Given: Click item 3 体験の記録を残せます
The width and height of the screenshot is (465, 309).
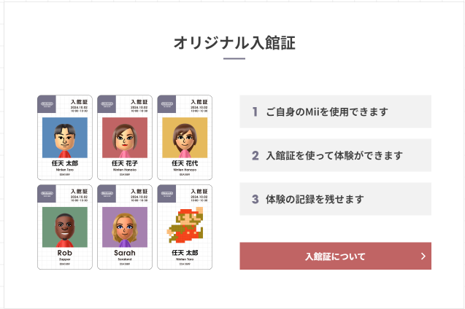Looking at the screenshot, I should [x=335, y=199].
